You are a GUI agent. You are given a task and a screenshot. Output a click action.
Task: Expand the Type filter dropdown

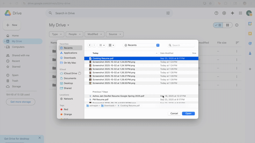tap(56, 34)
